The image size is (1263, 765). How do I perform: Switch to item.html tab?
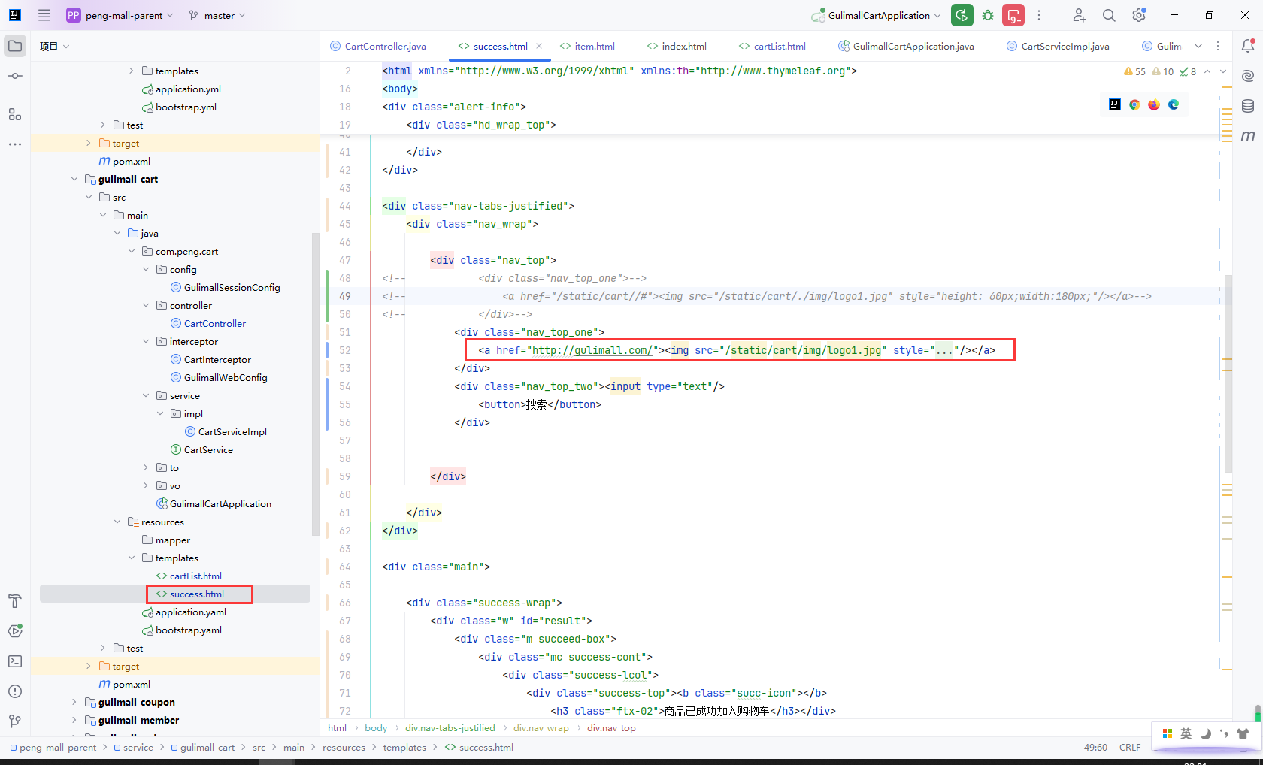pos(587,46)
